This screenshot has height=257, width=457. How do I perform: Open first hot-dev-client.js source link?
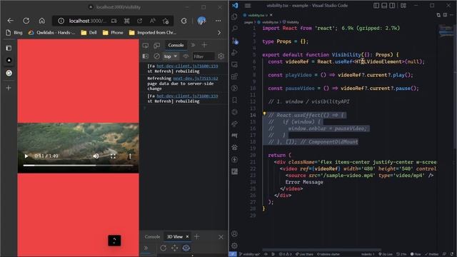[187, 66]
